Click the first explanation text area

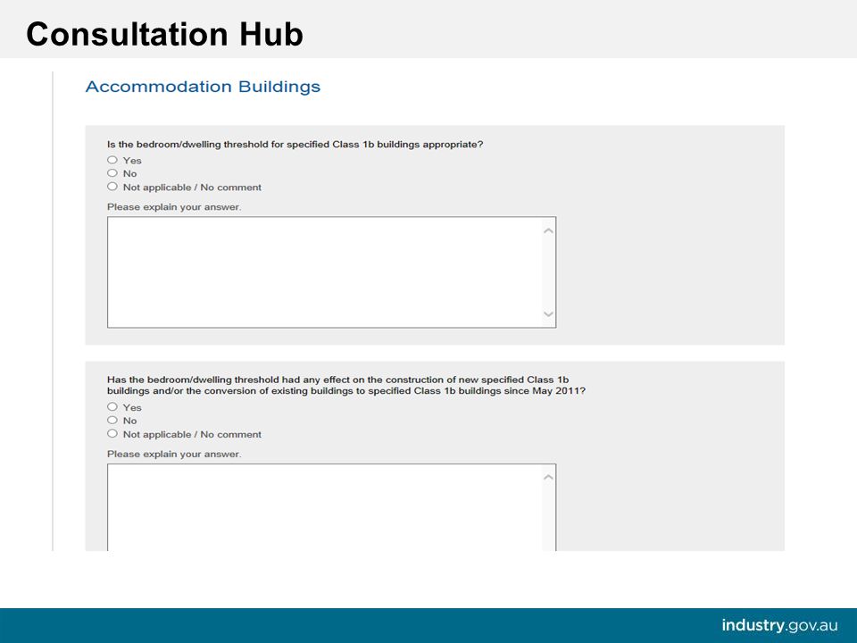pos(331,272)
